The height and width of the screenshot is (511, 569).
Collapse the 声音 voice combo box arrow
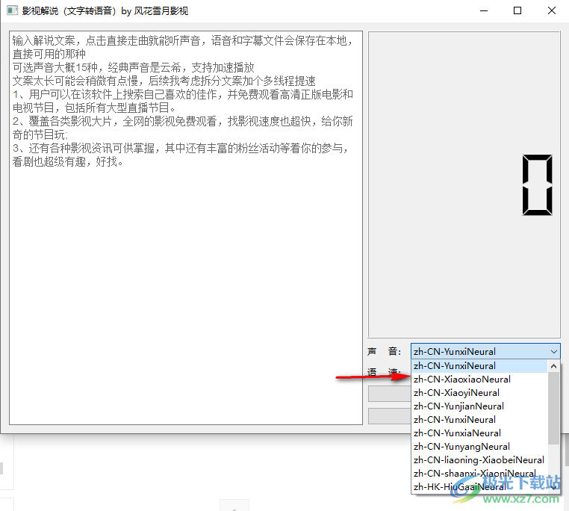coord(553,351)
